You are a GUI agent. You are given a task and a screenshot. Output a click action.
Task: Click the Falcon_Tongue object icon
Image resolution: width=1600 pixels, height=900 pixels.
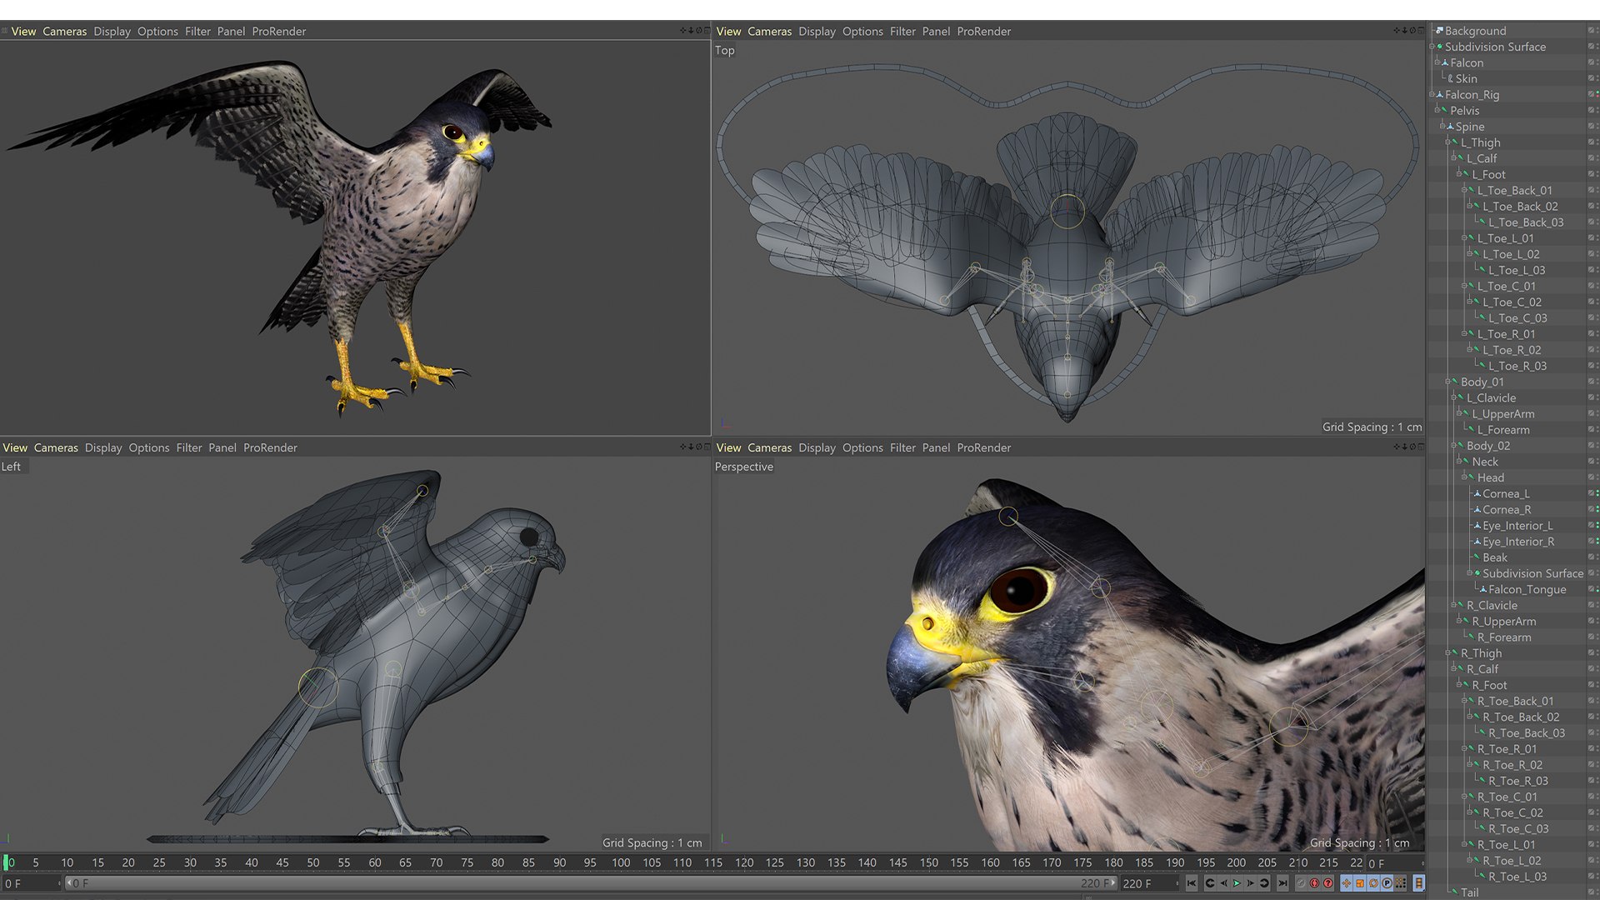click(1483, 589)
